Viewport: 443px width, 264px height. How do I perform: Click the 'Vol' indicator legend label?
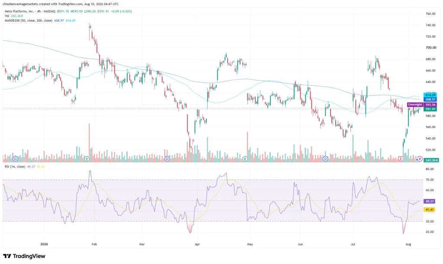(x=7, y=16)
